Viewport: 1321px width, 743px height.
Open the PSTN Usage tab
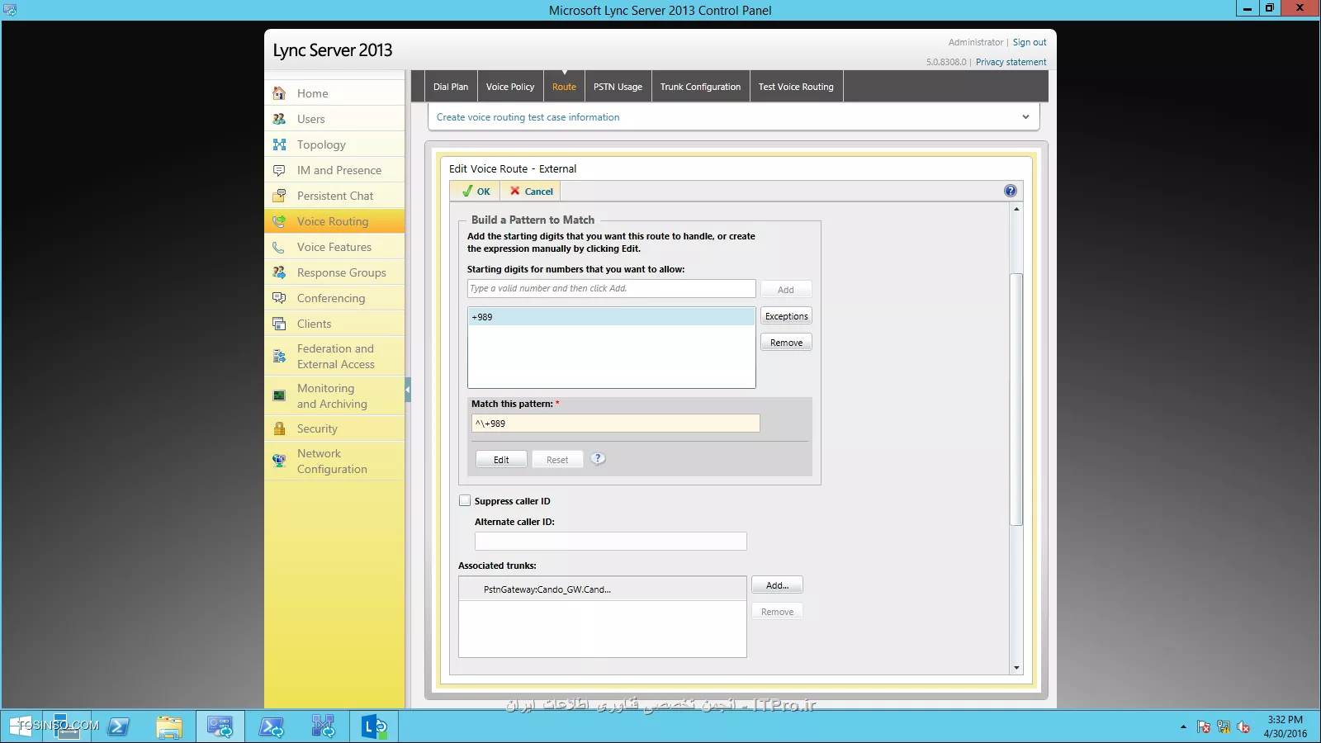(618, 87)
